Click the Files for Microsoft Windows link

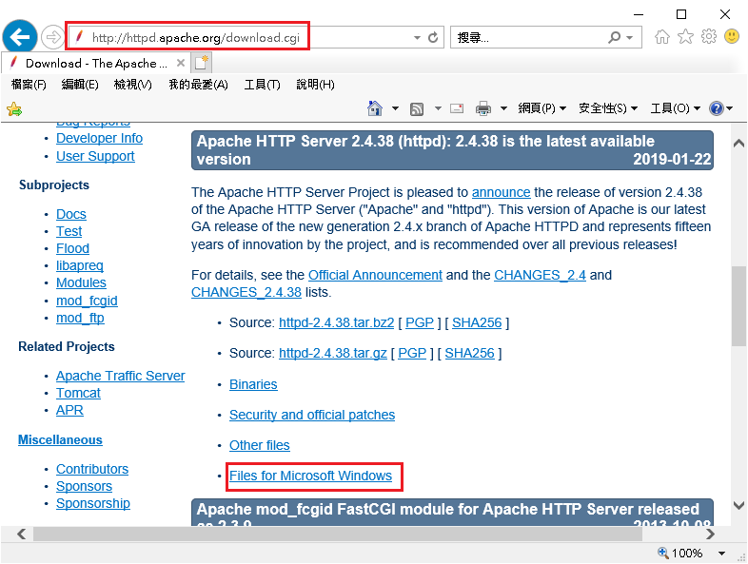coord(310,476)
